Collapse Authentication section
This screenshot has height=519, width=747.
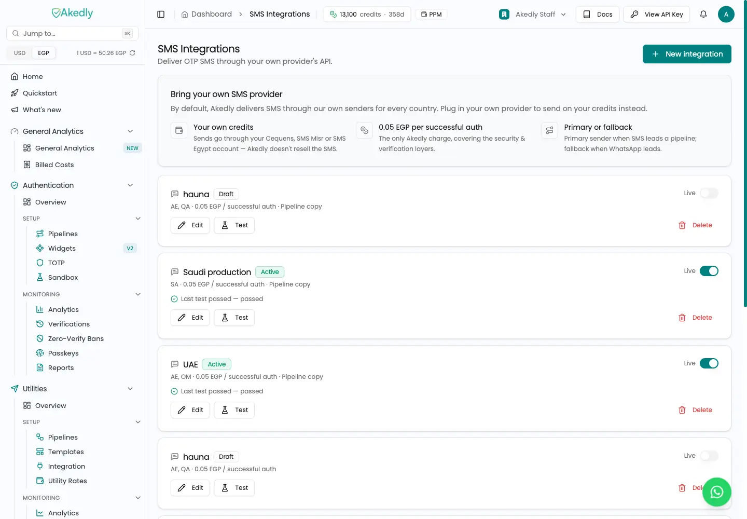click(x=130, y=185)
